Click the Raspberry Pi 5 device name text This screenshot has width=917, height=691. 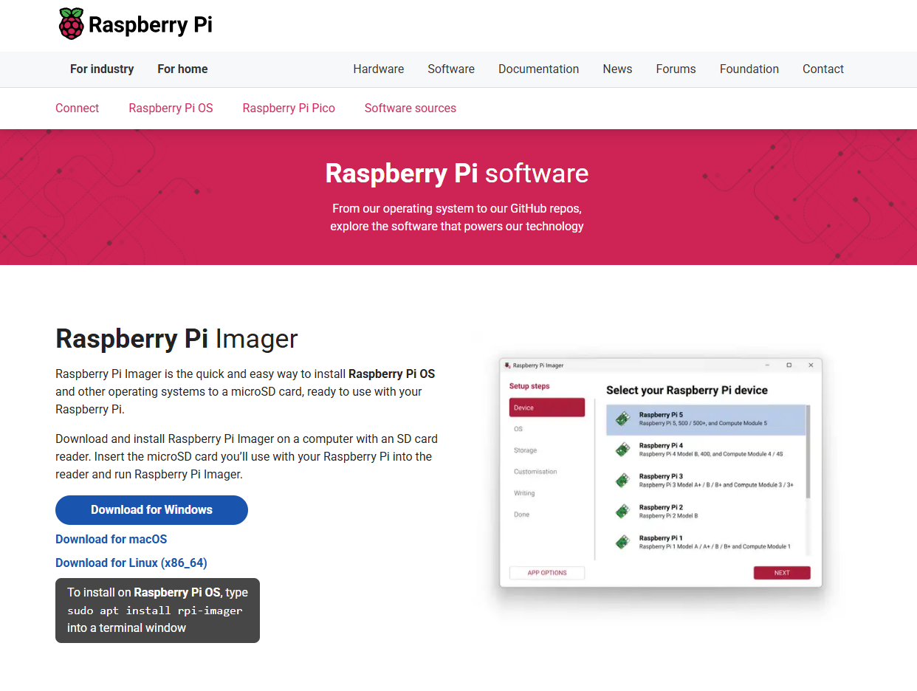661,415
